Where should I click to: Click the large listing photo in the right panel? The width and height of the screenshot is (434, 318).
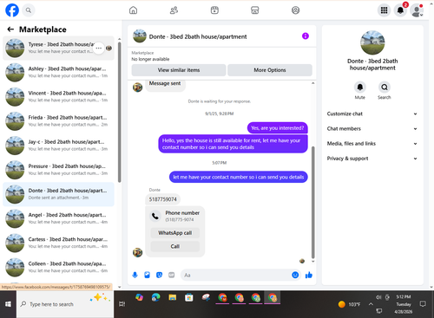click(372, 42)
